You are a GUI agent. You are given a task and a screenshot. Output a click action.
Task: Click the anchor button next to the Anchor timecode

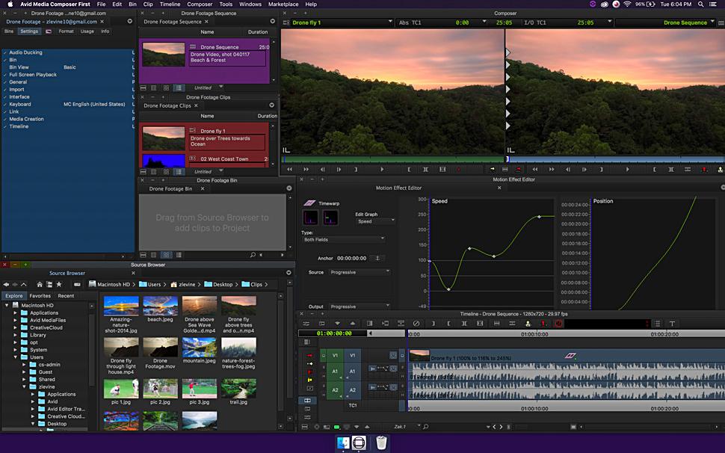(x=377, y=259)
